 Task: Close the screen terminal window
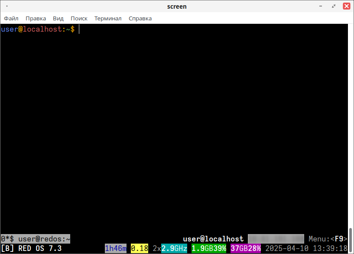point(347,6)
